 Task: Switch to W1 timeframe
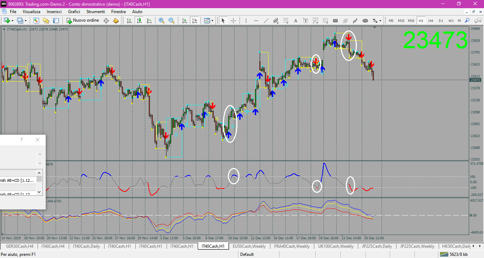(x=451, y=21)
